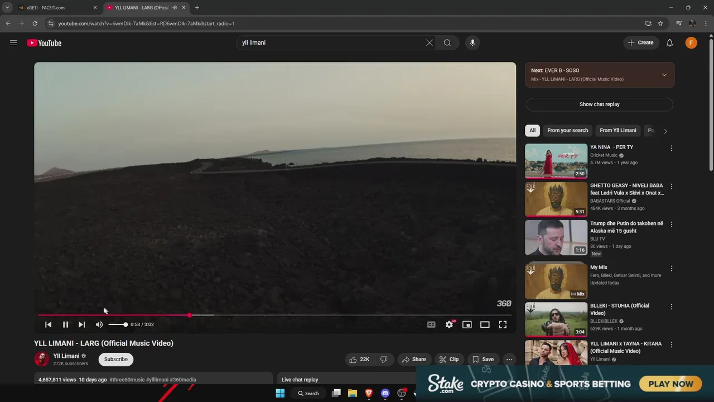714x402 pixels.
Task: Skip to the next video in player
Action: (82, 324)
